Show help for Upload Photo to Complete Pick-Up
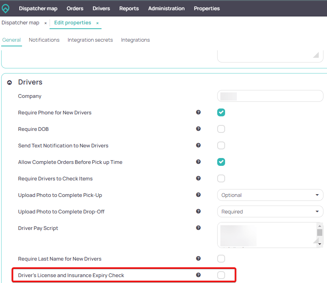Viewport: 327px width, 283px height. click(198, 195)
